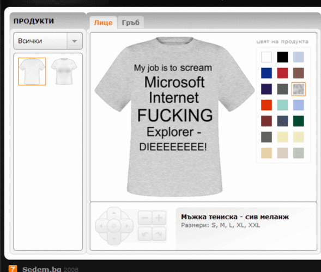Choose the burgundy color swatch
Viewport: 321px width, 272px height.
pos(267,121)
